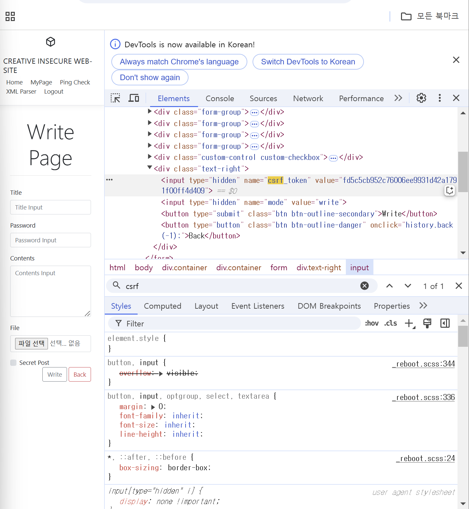Open the Ping Check nav link

click(x=75, y=82)
